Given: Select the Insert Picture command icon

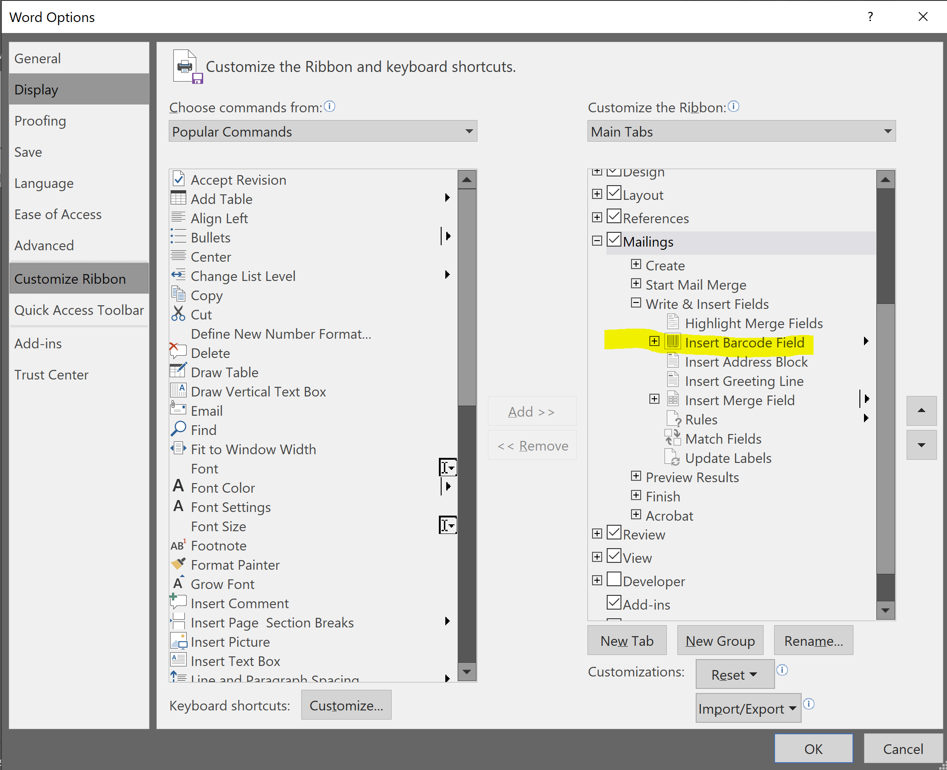Looking at the screenshot, I should click(x=179, y=641).
